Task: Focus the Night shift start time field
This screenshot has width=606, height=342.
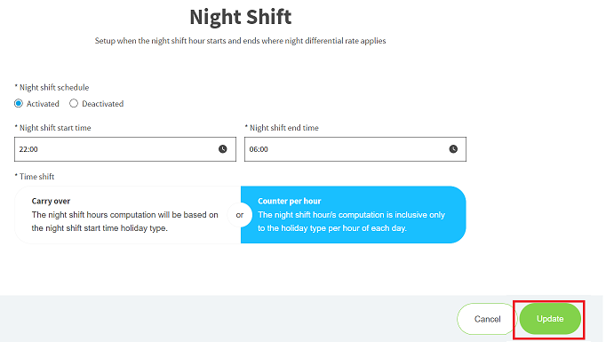Action: [125, 149]
